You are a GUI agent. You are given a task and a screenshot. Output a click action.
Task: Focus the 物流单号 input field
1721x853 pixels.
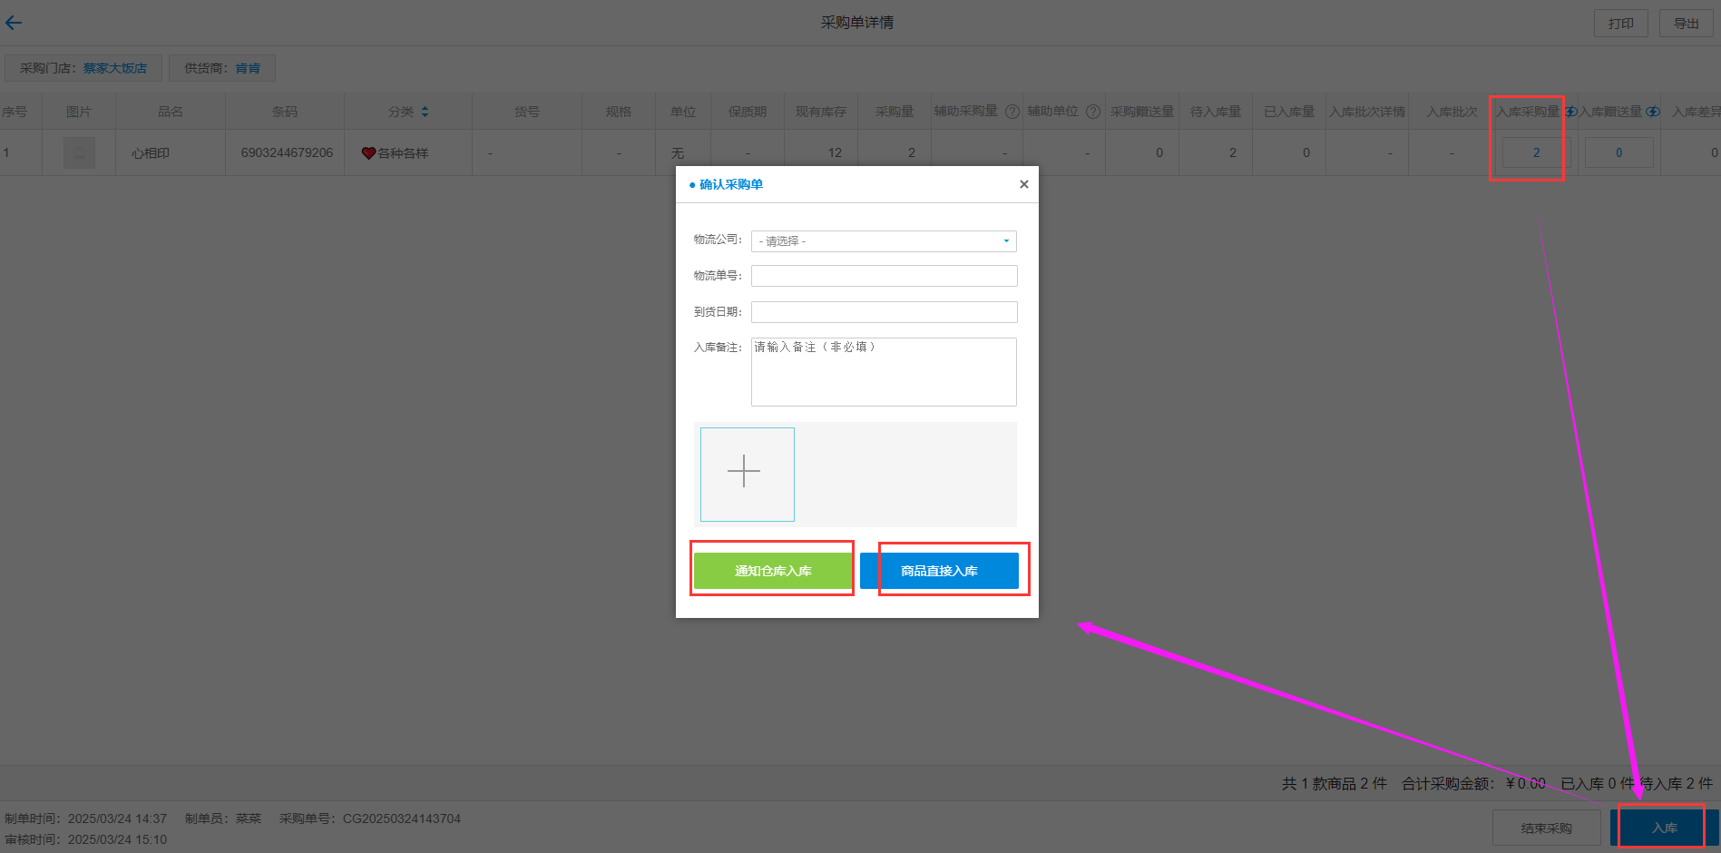[884, 276]
